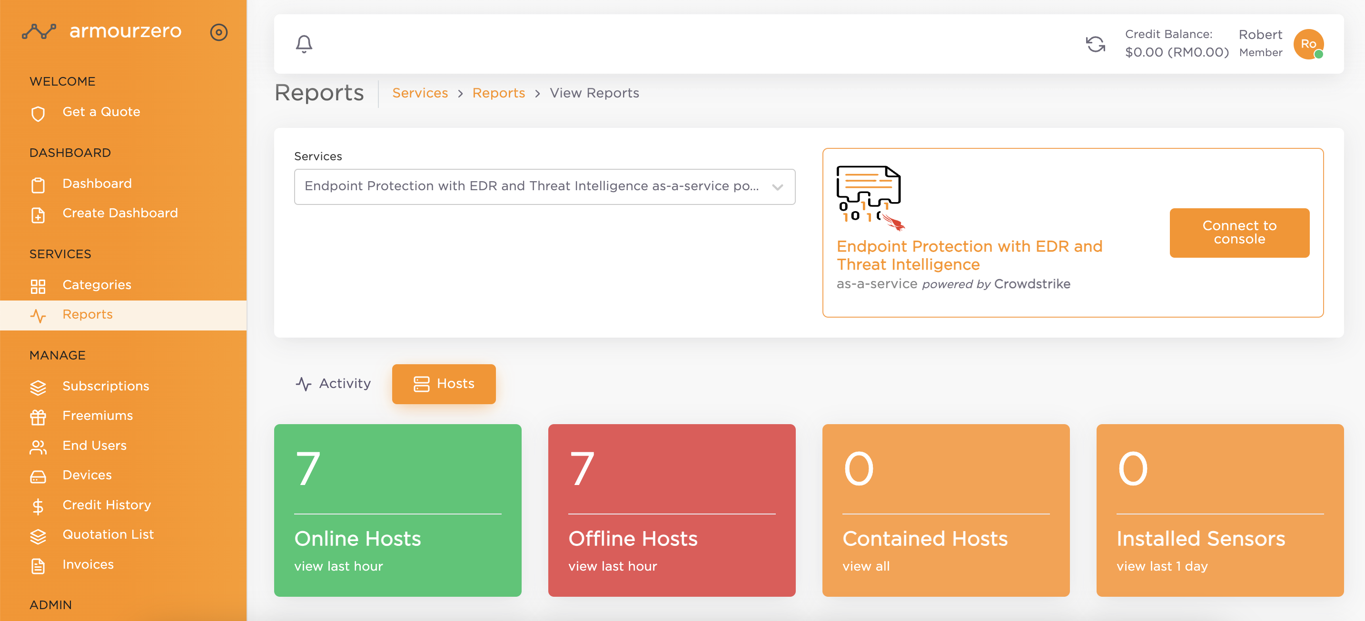1365x621 pixels.
Task: Click view all under Contained Hosts
Action: [x=866, y=566]
